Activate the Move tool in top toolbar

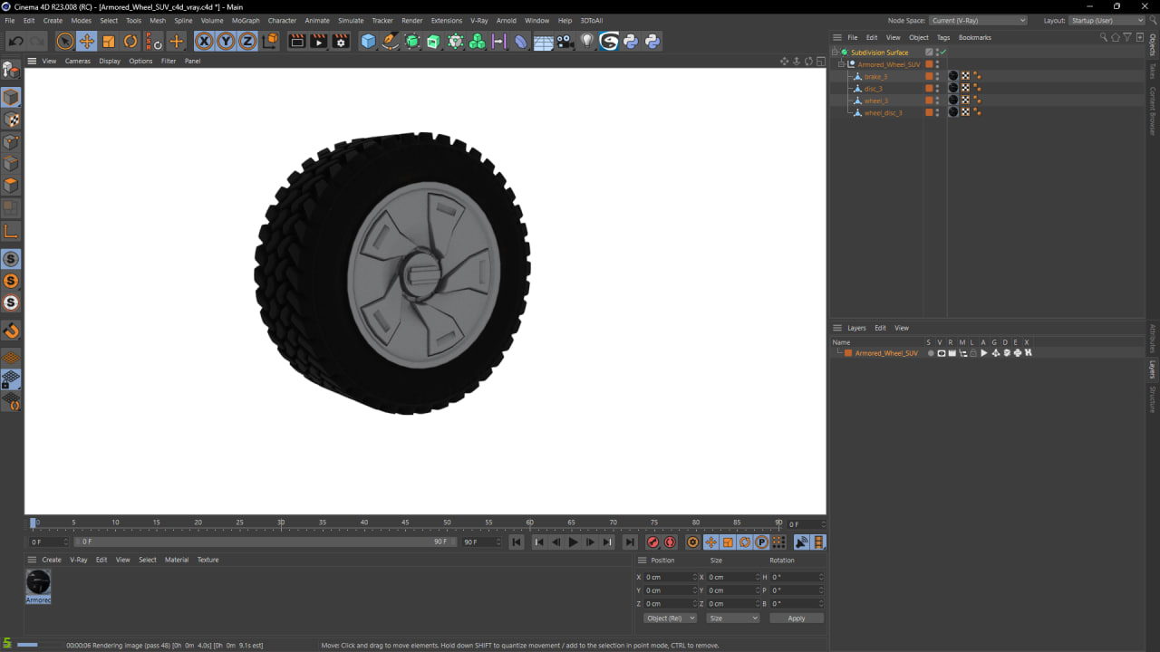(87, 41)
